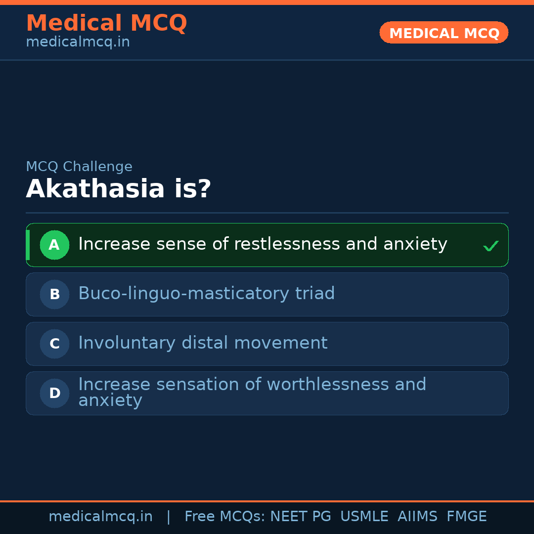534x534 pixels.
Task: Click the orange Medical MCQ title
Action: (106, 23)
